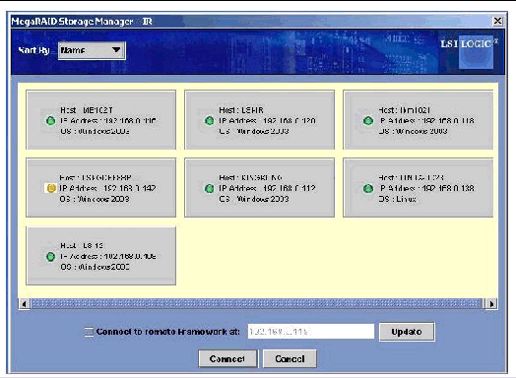Click status icon of bottom-row lone host
516x378 pixels.
[x=50, y=257]
